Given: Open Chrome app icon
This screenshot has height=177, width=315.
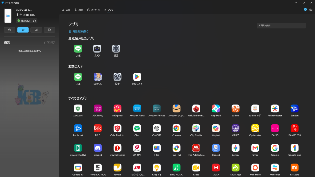Looking at the screenshot, I should (x=176, y=128).
